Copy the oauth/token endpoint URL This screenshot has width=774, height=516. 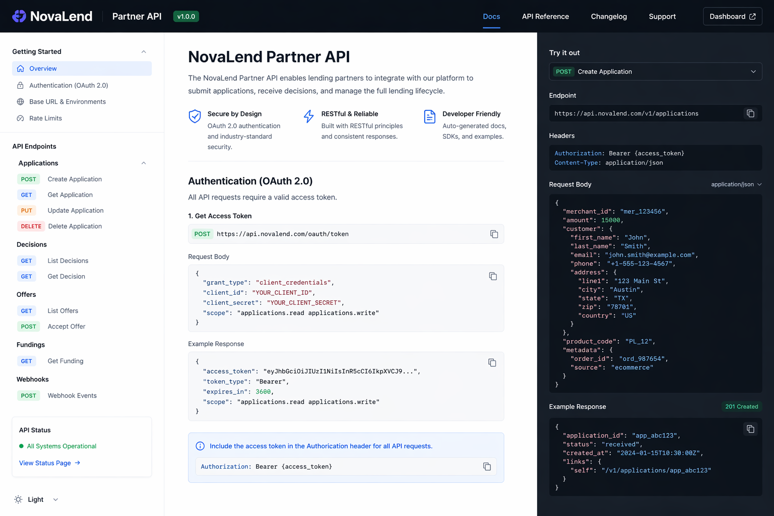click(x=494, y=234)
